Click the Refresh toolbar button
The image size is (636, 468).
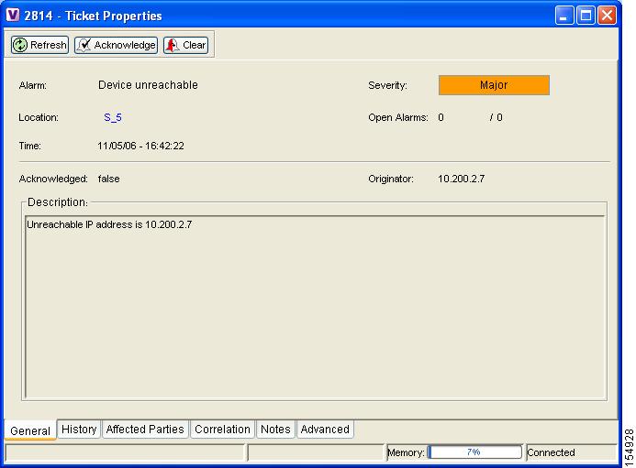[39, 45]
